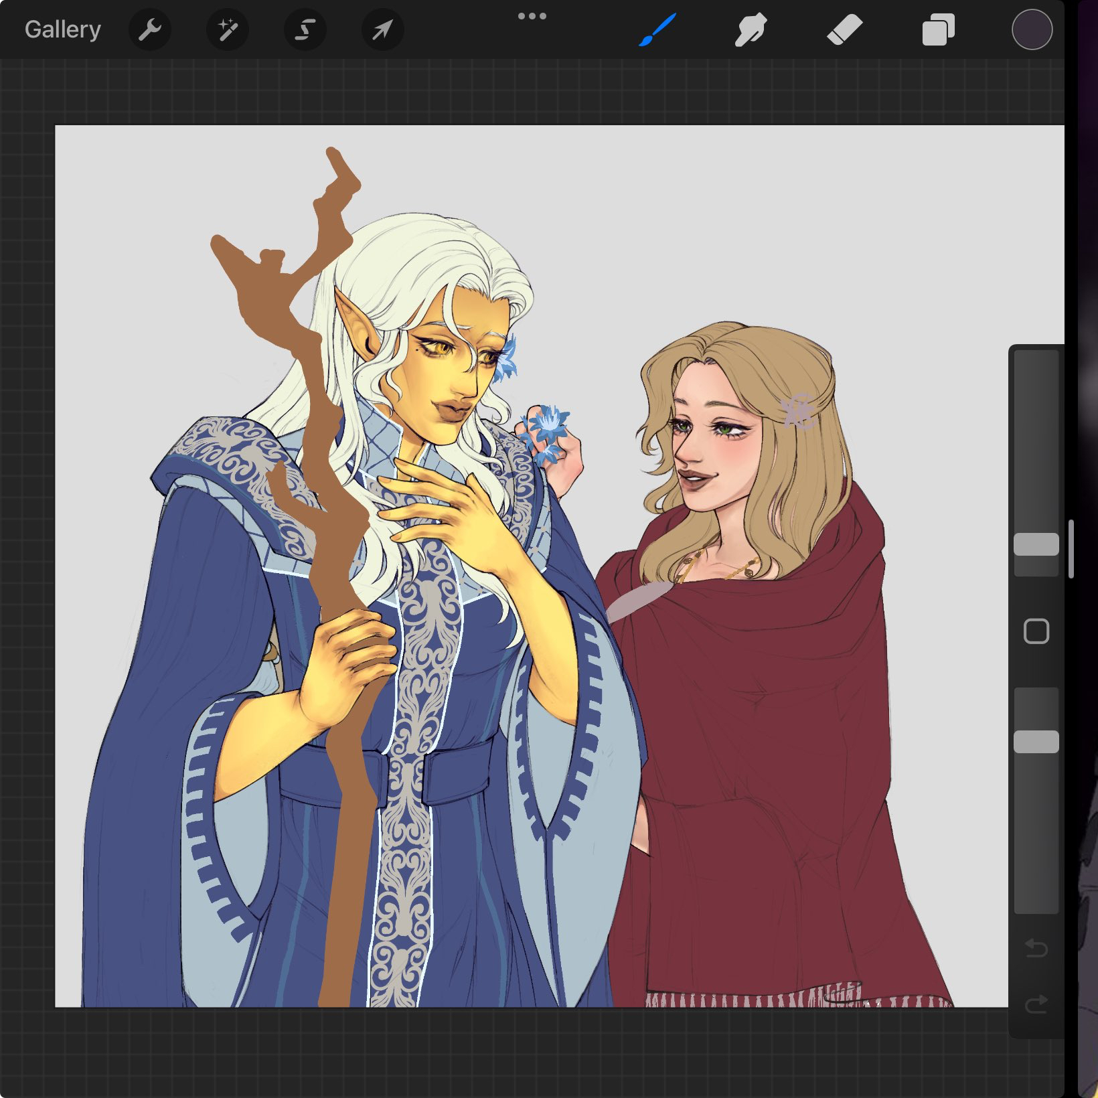Image resolution: width=1098 pixels, height=1098 pixels.
Task: Select the Eraser tool
Action: pos(844,30)
